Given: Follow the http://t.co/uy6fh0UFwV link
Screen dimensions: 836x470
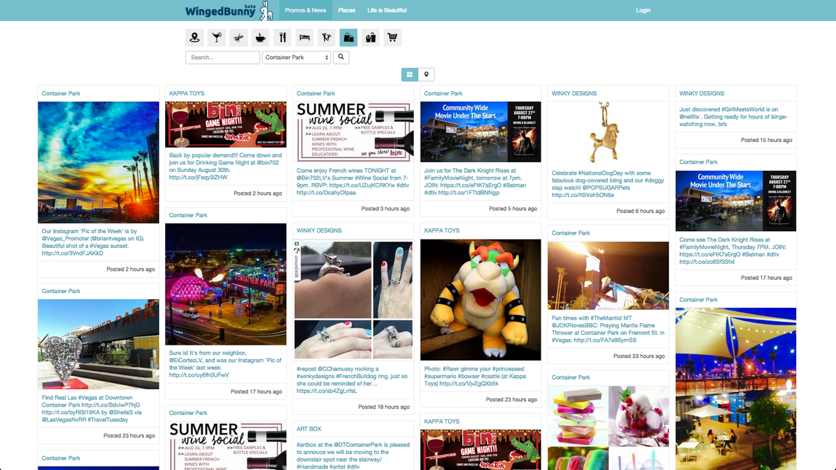Looking at the screenshot, I should pyautogui.click(x=199, y=375).
